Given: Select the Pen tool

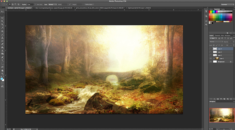Looking at the screenshot, I should pyautogui.click(x=2, y=57).
